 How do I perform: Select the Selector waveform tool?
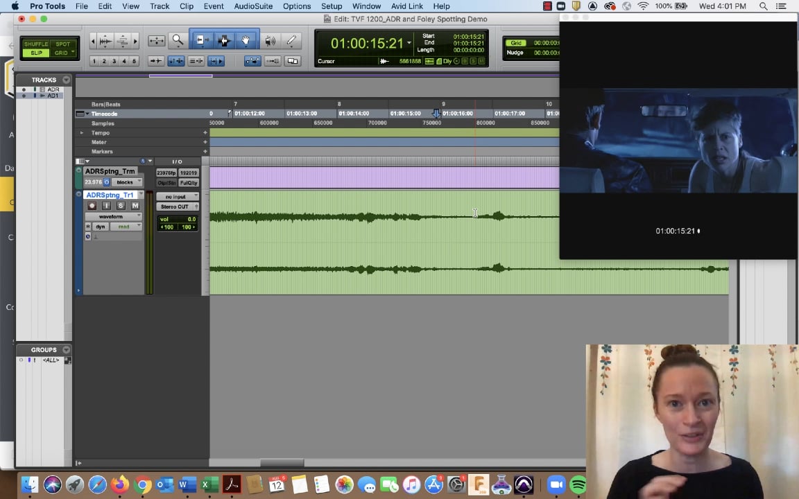(224, 40)
